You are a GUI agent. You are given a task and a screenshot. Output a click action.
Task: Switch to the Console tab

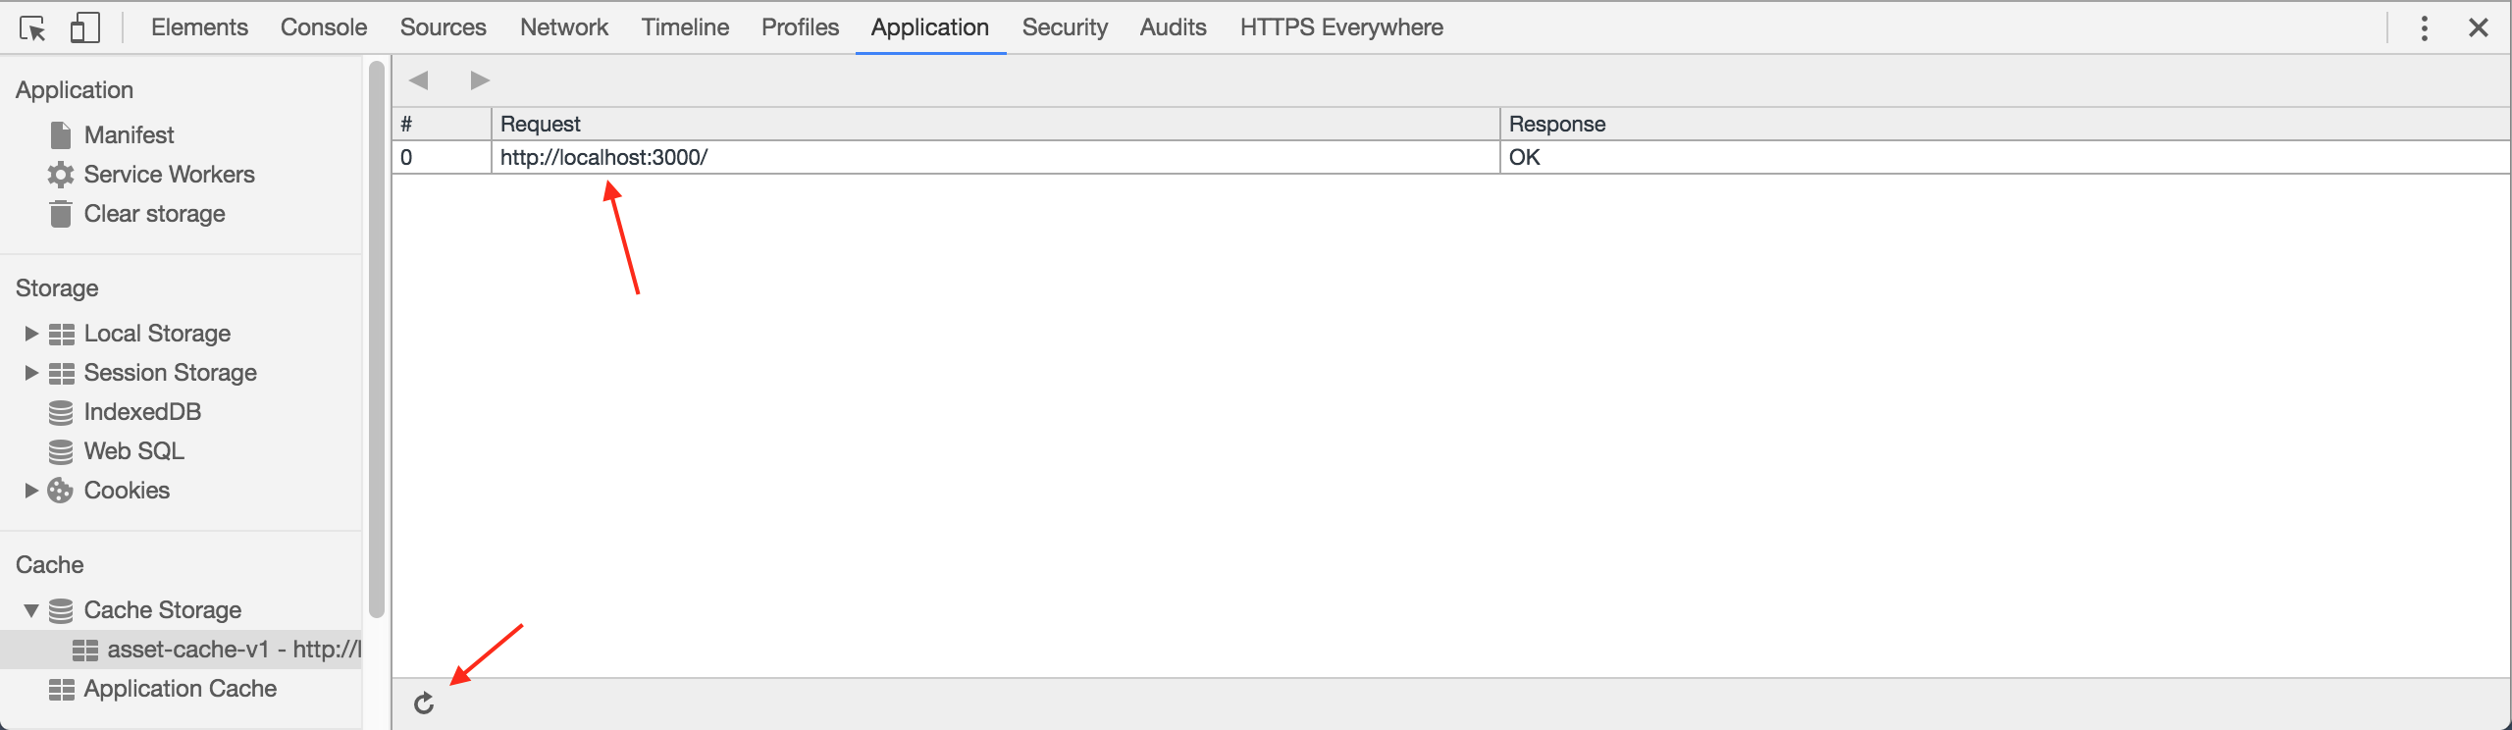point(324,27)
